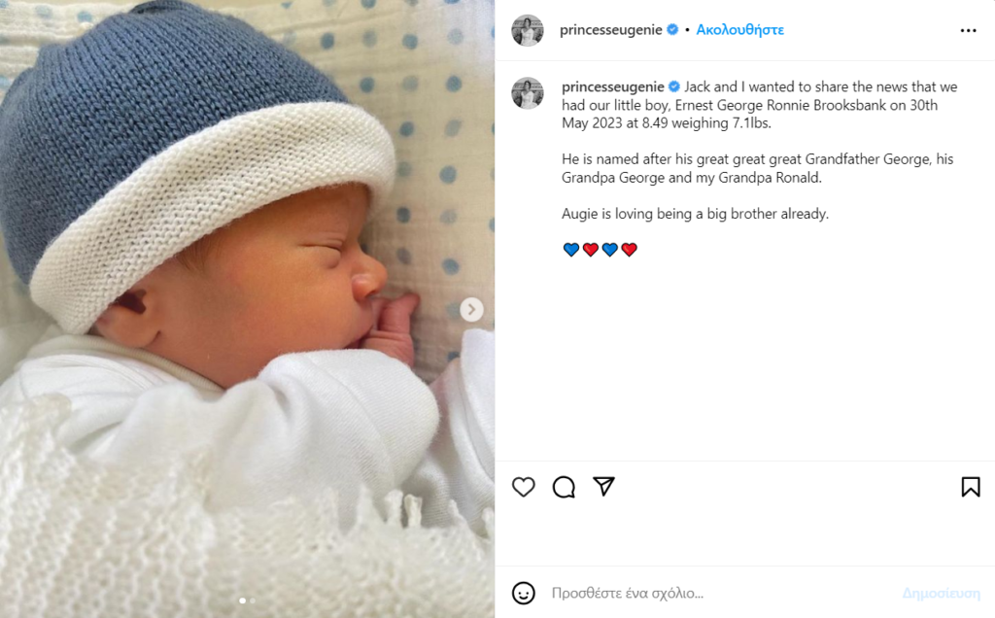
Task: Go to next photo with arrow chevron
Action: (x=471, y=310)
